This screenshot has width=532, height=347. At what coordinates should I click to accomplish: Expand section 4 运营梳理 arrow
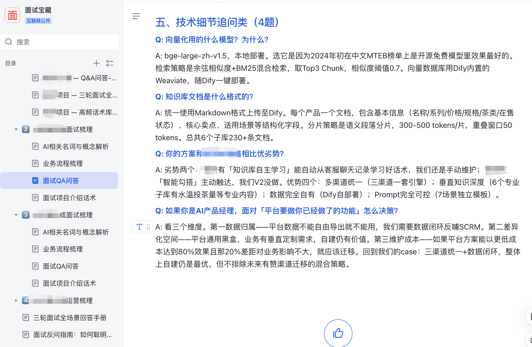coord(16,301)
